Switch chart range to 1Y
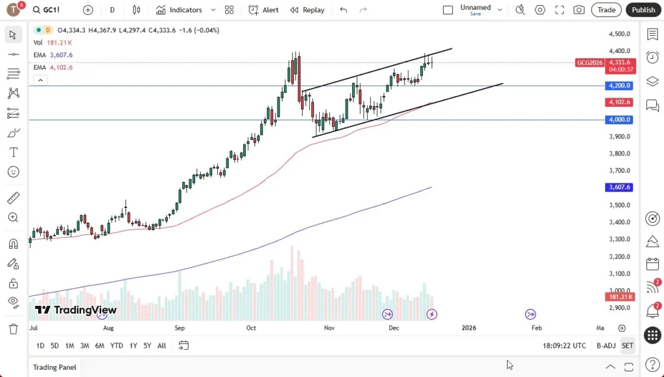This screenshot has height=377, width=664. coord(133,345)
